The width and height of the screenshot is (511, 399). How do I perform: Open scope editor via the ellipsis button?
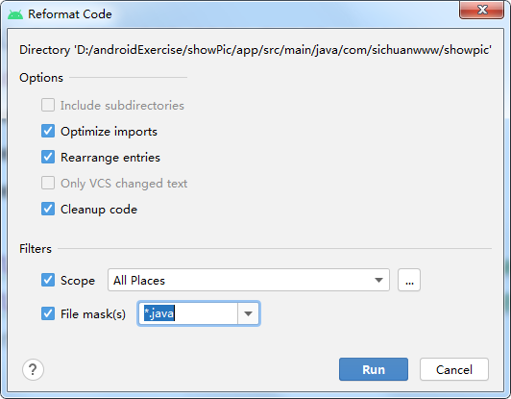pyautogui.click(x=409, y=280)
